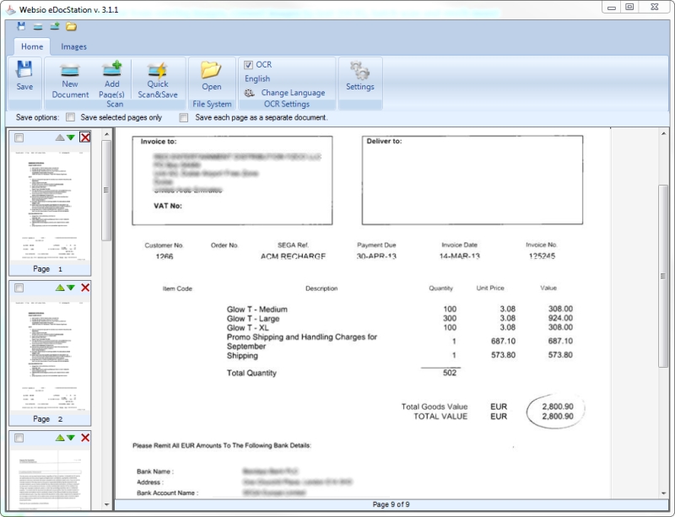Click the Glow T - Medium description
Screen dimensions: 675x517
[x=257, y=310]
